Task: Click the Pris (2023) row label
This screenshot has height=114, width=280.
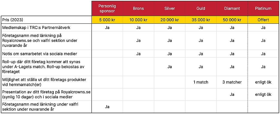Action: tap(13, 20)
